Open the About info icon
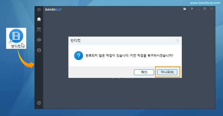This screenshot has width=223, height=116. pos(39,50)
